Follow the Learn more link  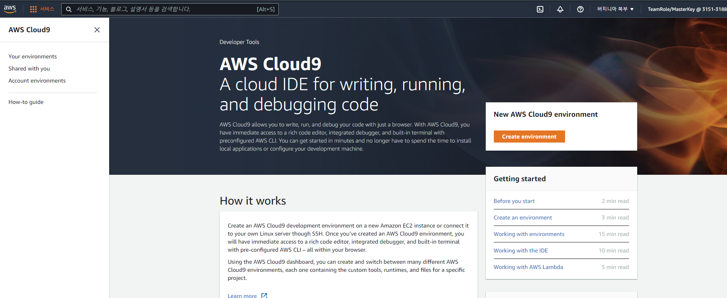coord(242,296)
